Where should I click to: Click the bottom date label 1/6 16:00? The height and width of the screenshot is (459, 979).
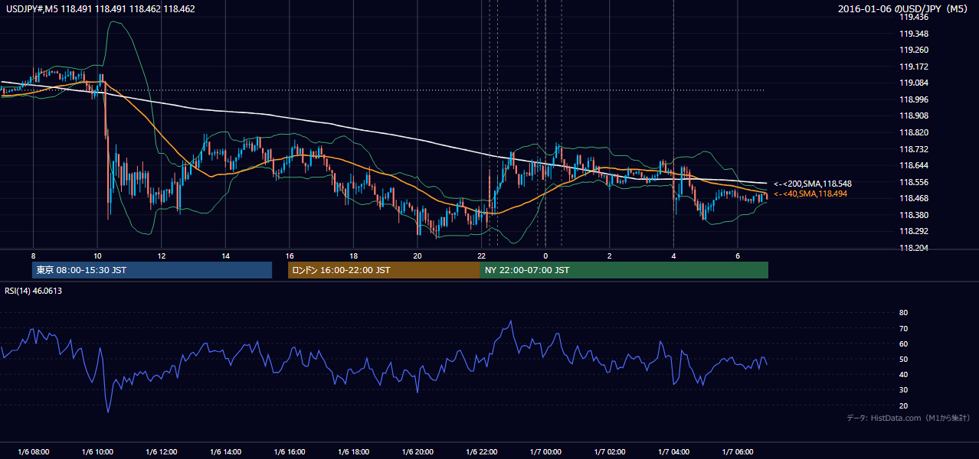290,452
